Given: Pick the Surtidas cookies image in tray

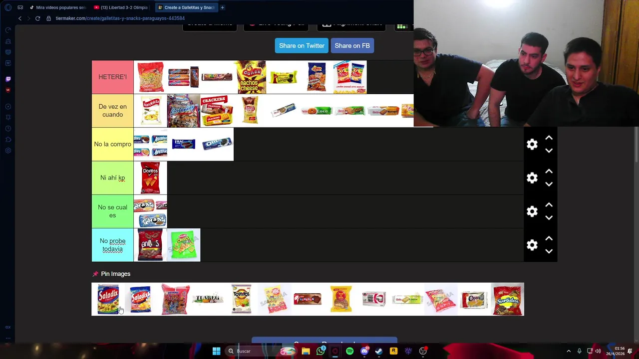Looking at the screenshot, I should pos(508,299).
